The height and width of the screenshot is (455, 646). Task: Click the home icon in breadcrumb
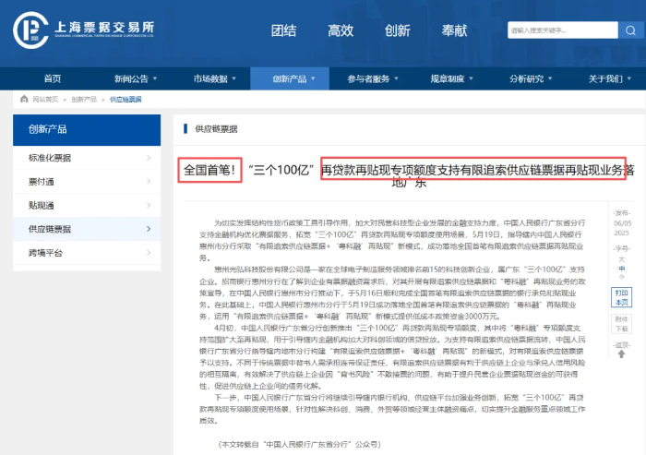[24, 99]
